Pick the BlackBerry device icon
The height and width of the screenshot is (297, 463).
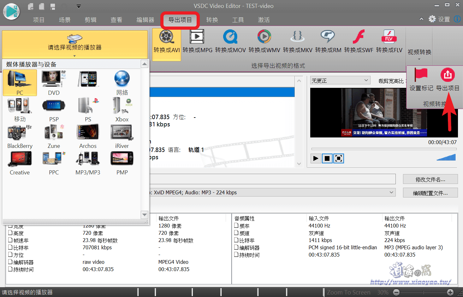[x=20, y=136]
